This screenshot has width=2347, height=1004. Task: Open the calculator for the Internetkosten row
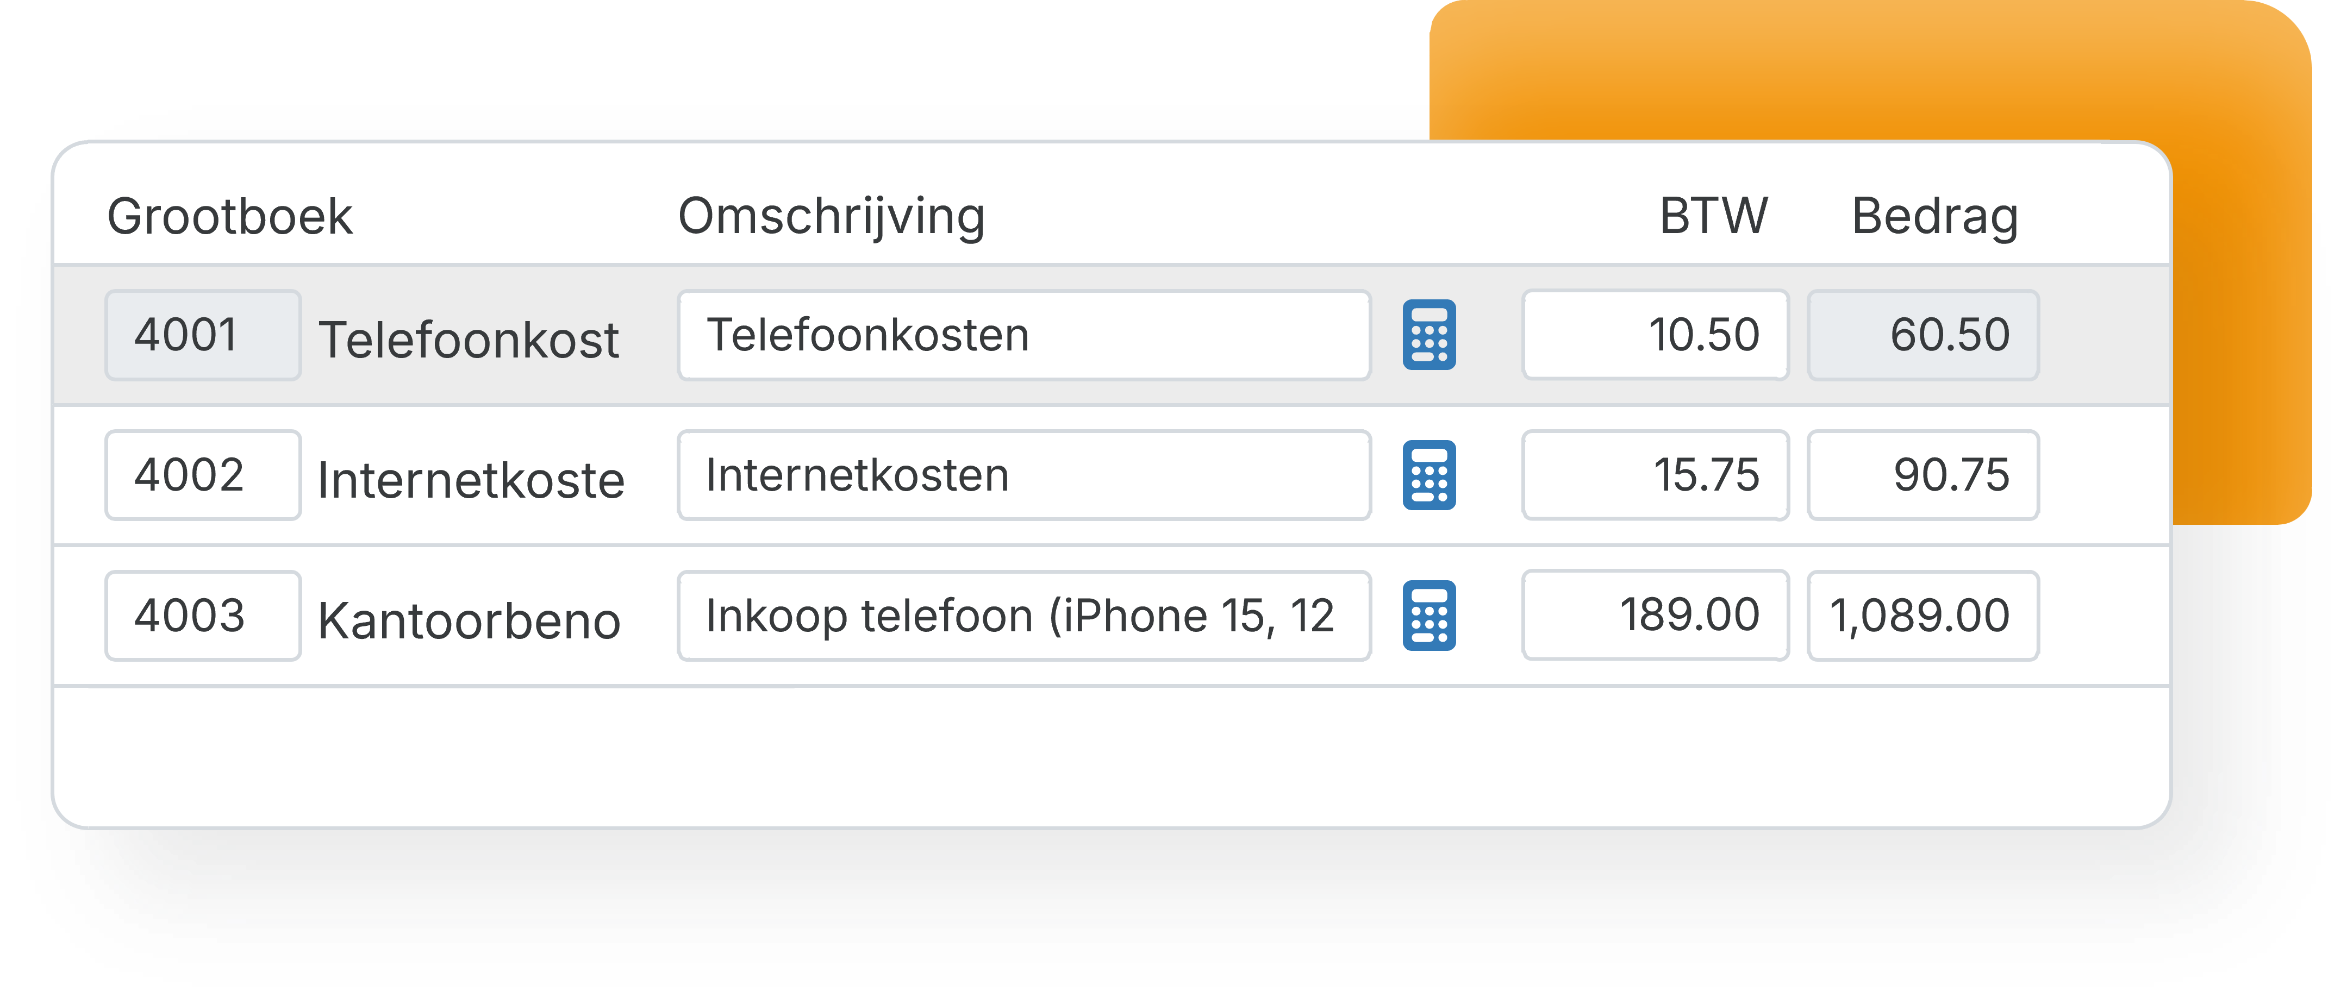pos(1428,475)
